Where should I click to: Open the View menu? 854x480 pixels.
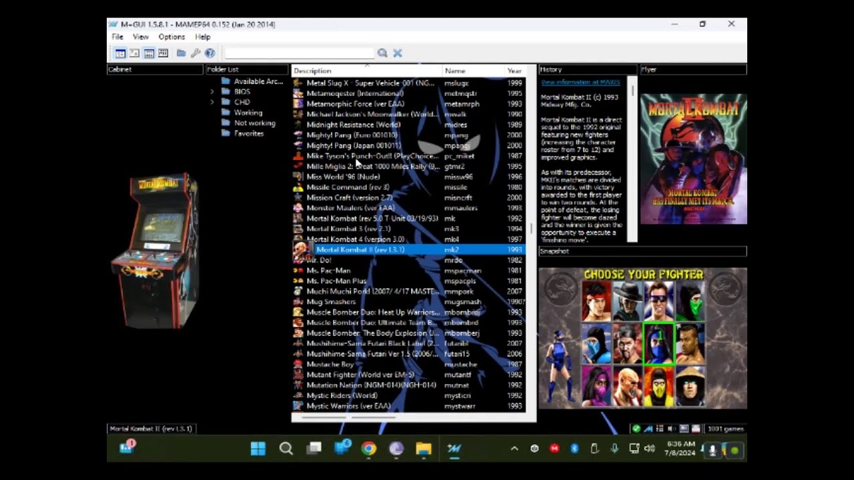[141, 37]
